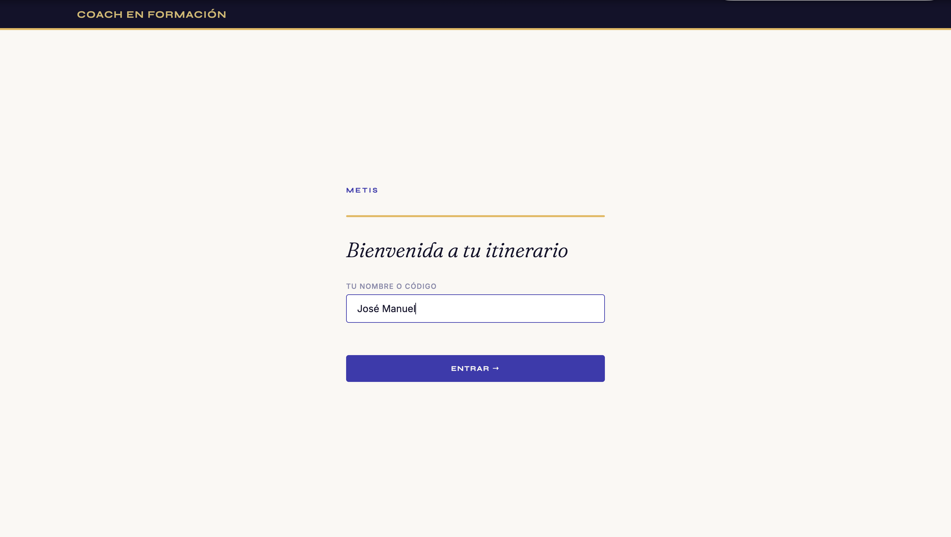Open the COACH EN FORMACIÓN header logo
The height and width of the screenshot is (537, 951).
(x=151, y=15)
